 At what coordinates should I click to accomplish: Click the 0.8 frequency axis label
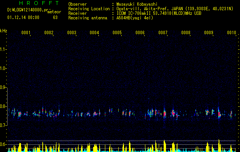tap(3, 106)
